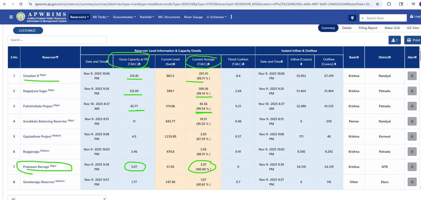Open the Prakasam Barrage reservoir link
The image size is (421, 200).
(x=36, y=166)
